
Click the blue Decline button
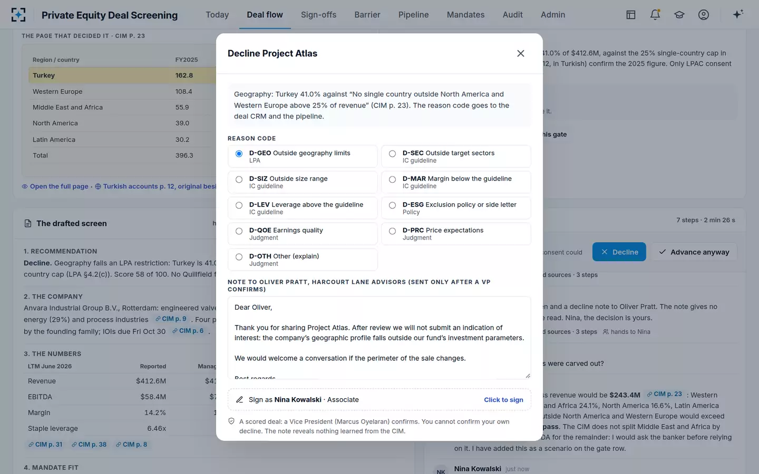coord(619,252)
